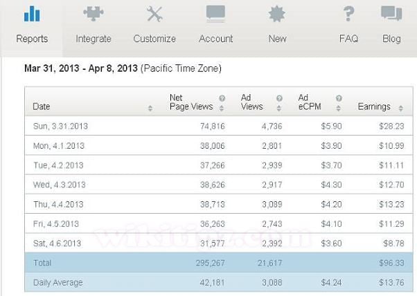417x296 pixels.
Task: Click daily average page views 42,181
Action: point(213,283)
